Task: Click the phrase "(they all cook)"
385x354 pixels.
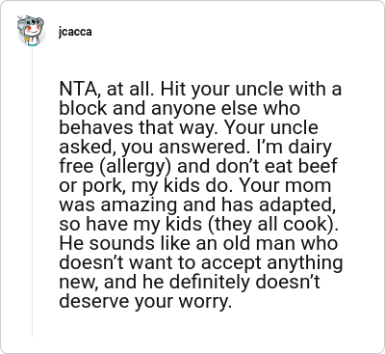Action: 272,224
